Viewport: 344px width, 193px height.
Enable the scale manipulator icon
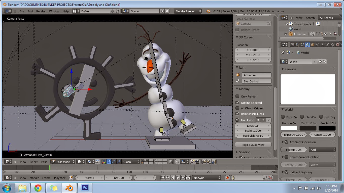(119, 162)
